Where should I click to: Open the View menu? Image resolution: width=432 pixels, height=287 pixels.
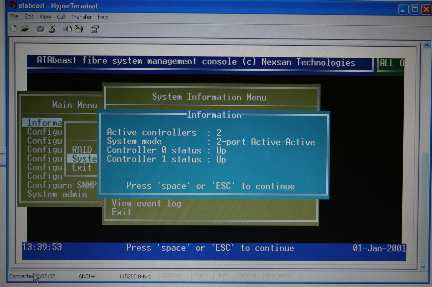[45, 16]
